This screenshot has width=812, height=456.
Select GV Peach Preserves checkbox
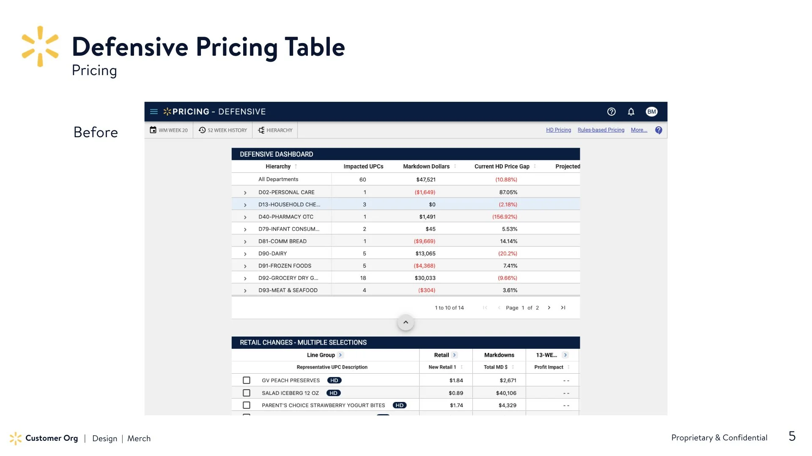247,380
